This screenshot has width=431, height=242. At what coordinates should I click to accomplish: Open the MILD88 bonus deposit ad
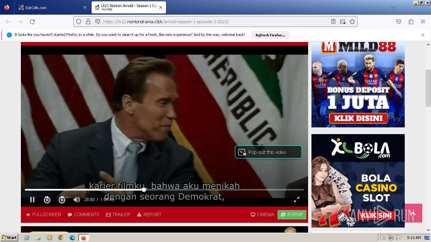pos(358,84)
